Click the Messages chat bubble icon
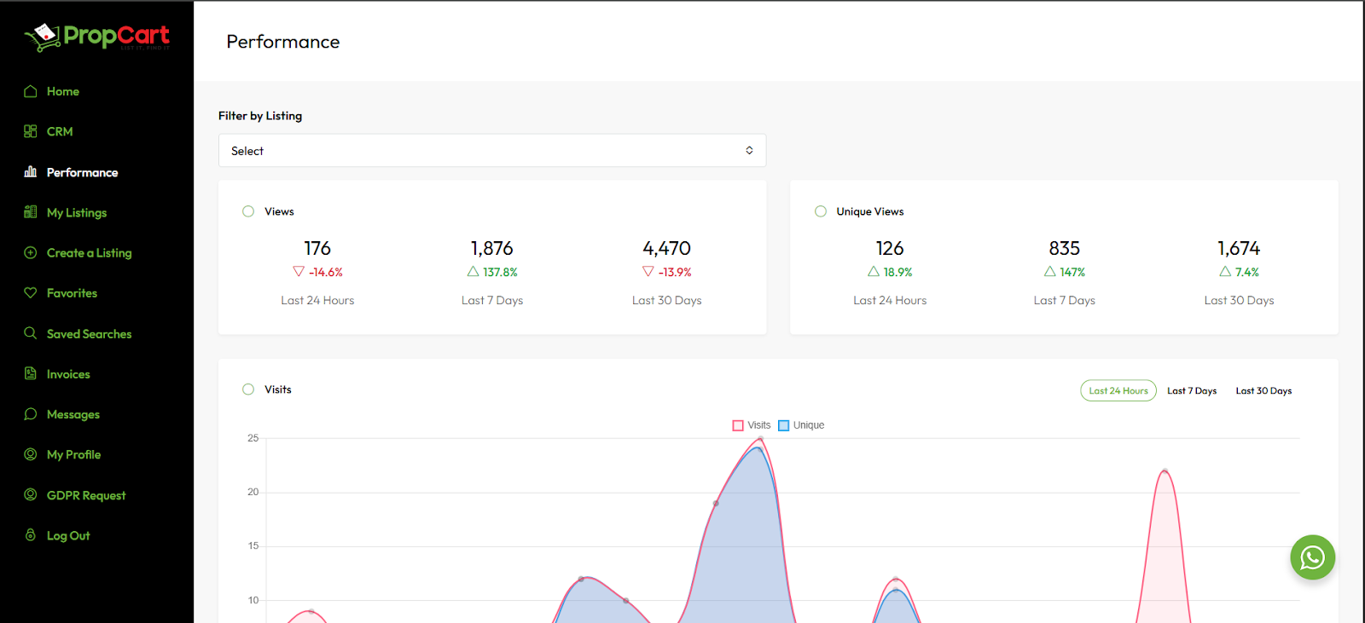Image resolution: width=1365 pixels, height=623 pixels. pyautogui.click(x=31, y=414)
